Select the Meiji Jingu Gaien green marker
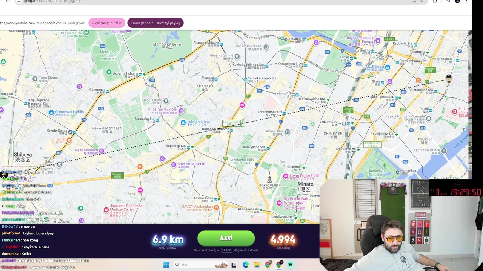The width and height of the screenshot is (483, 271). point(109,72)
